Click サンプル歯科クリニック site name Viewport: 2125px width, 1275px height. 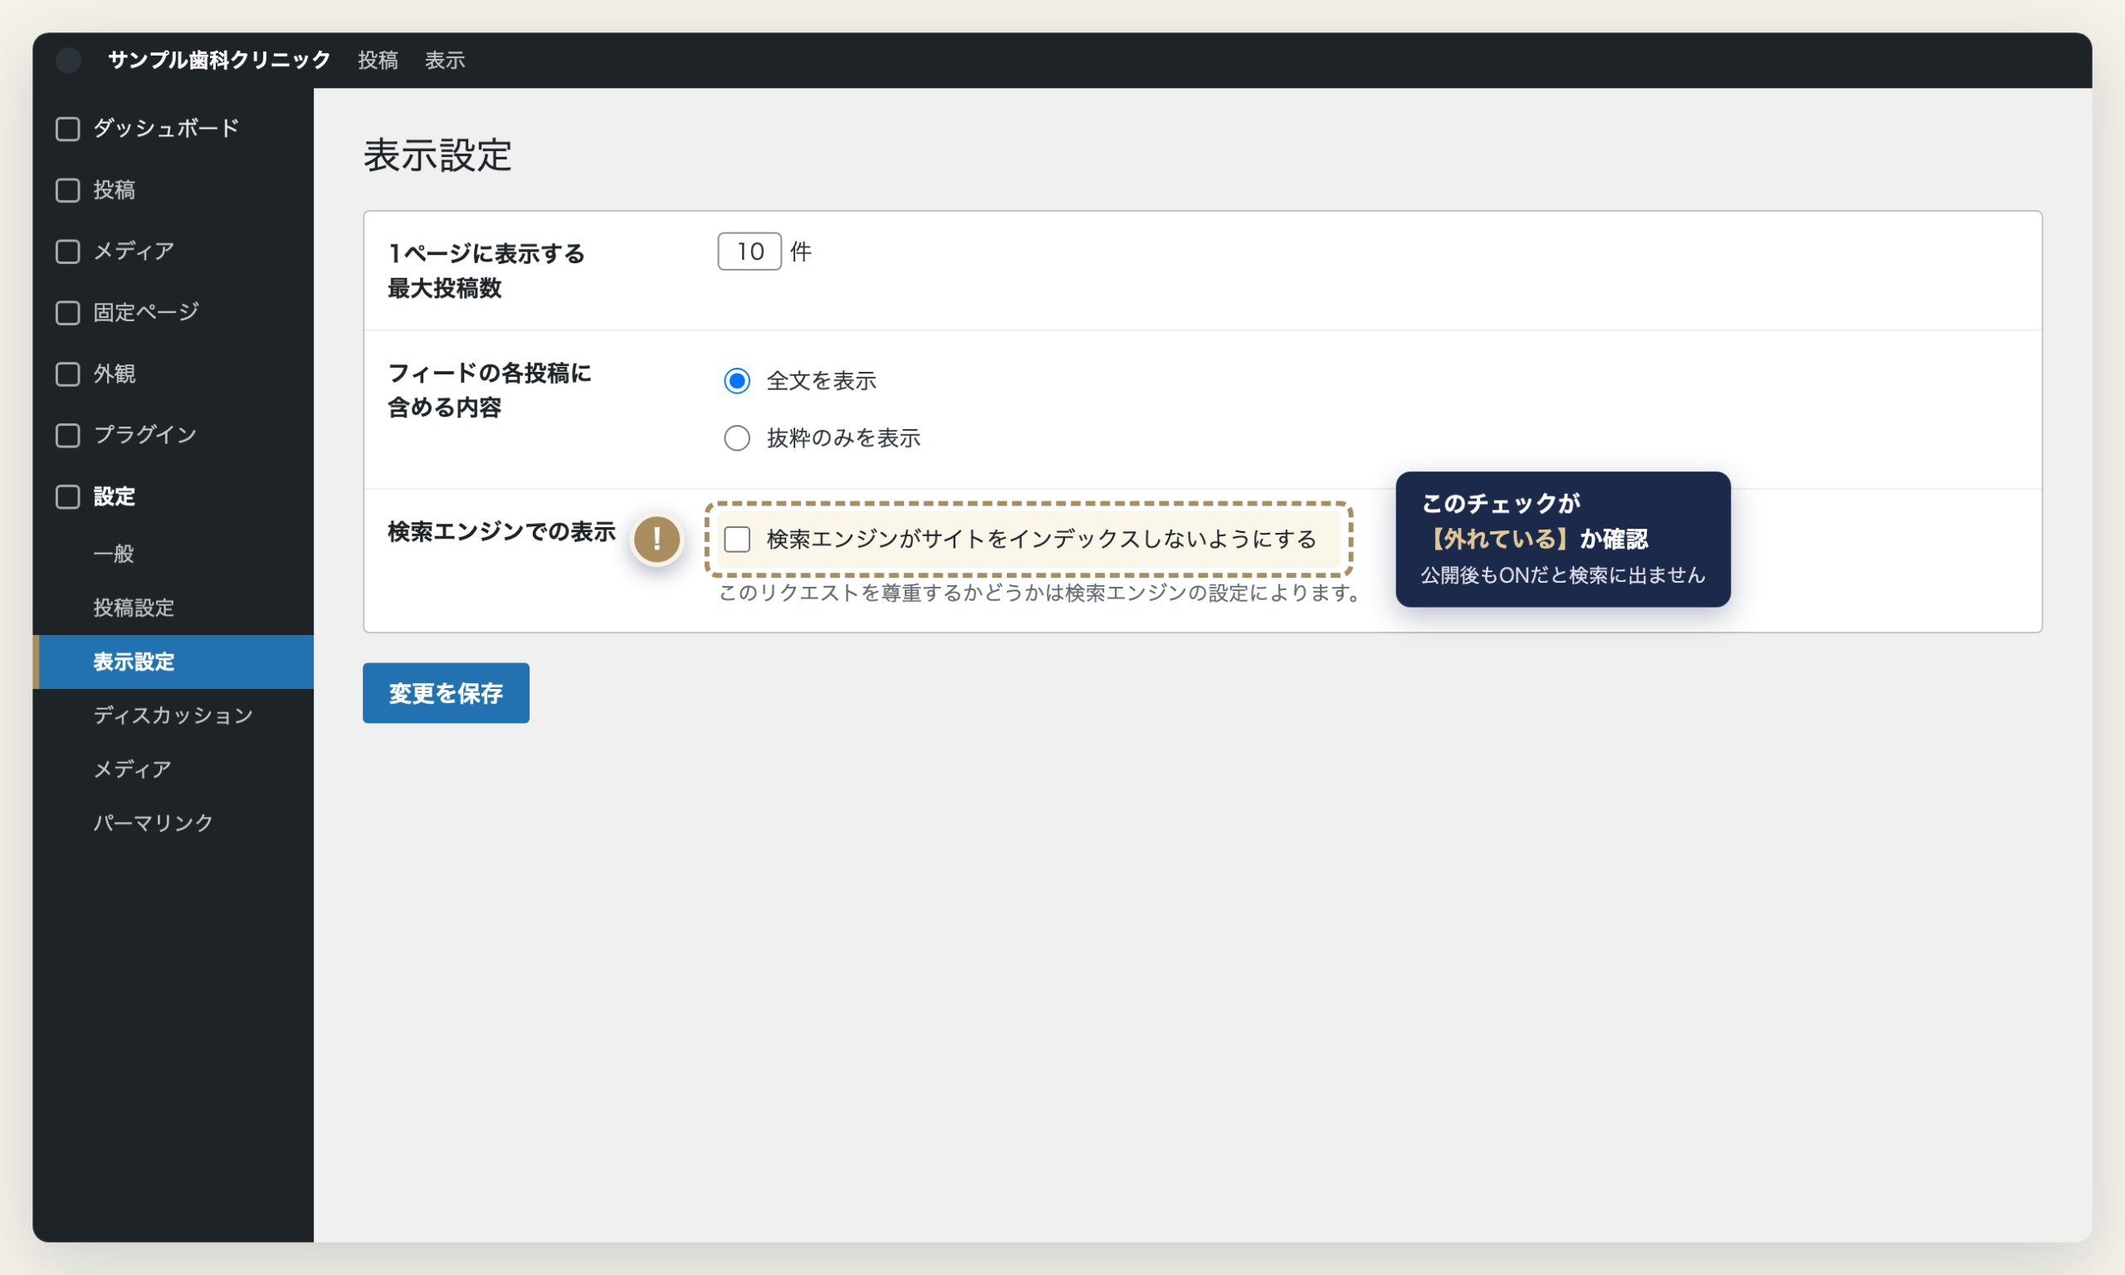pos(219,60)
